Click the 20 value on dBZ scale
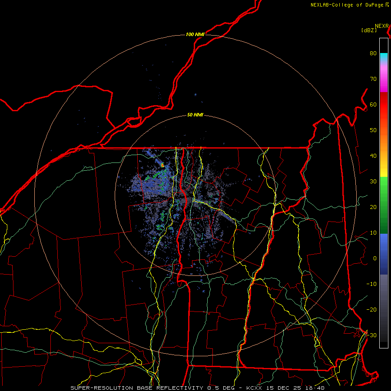 point(373,207)
